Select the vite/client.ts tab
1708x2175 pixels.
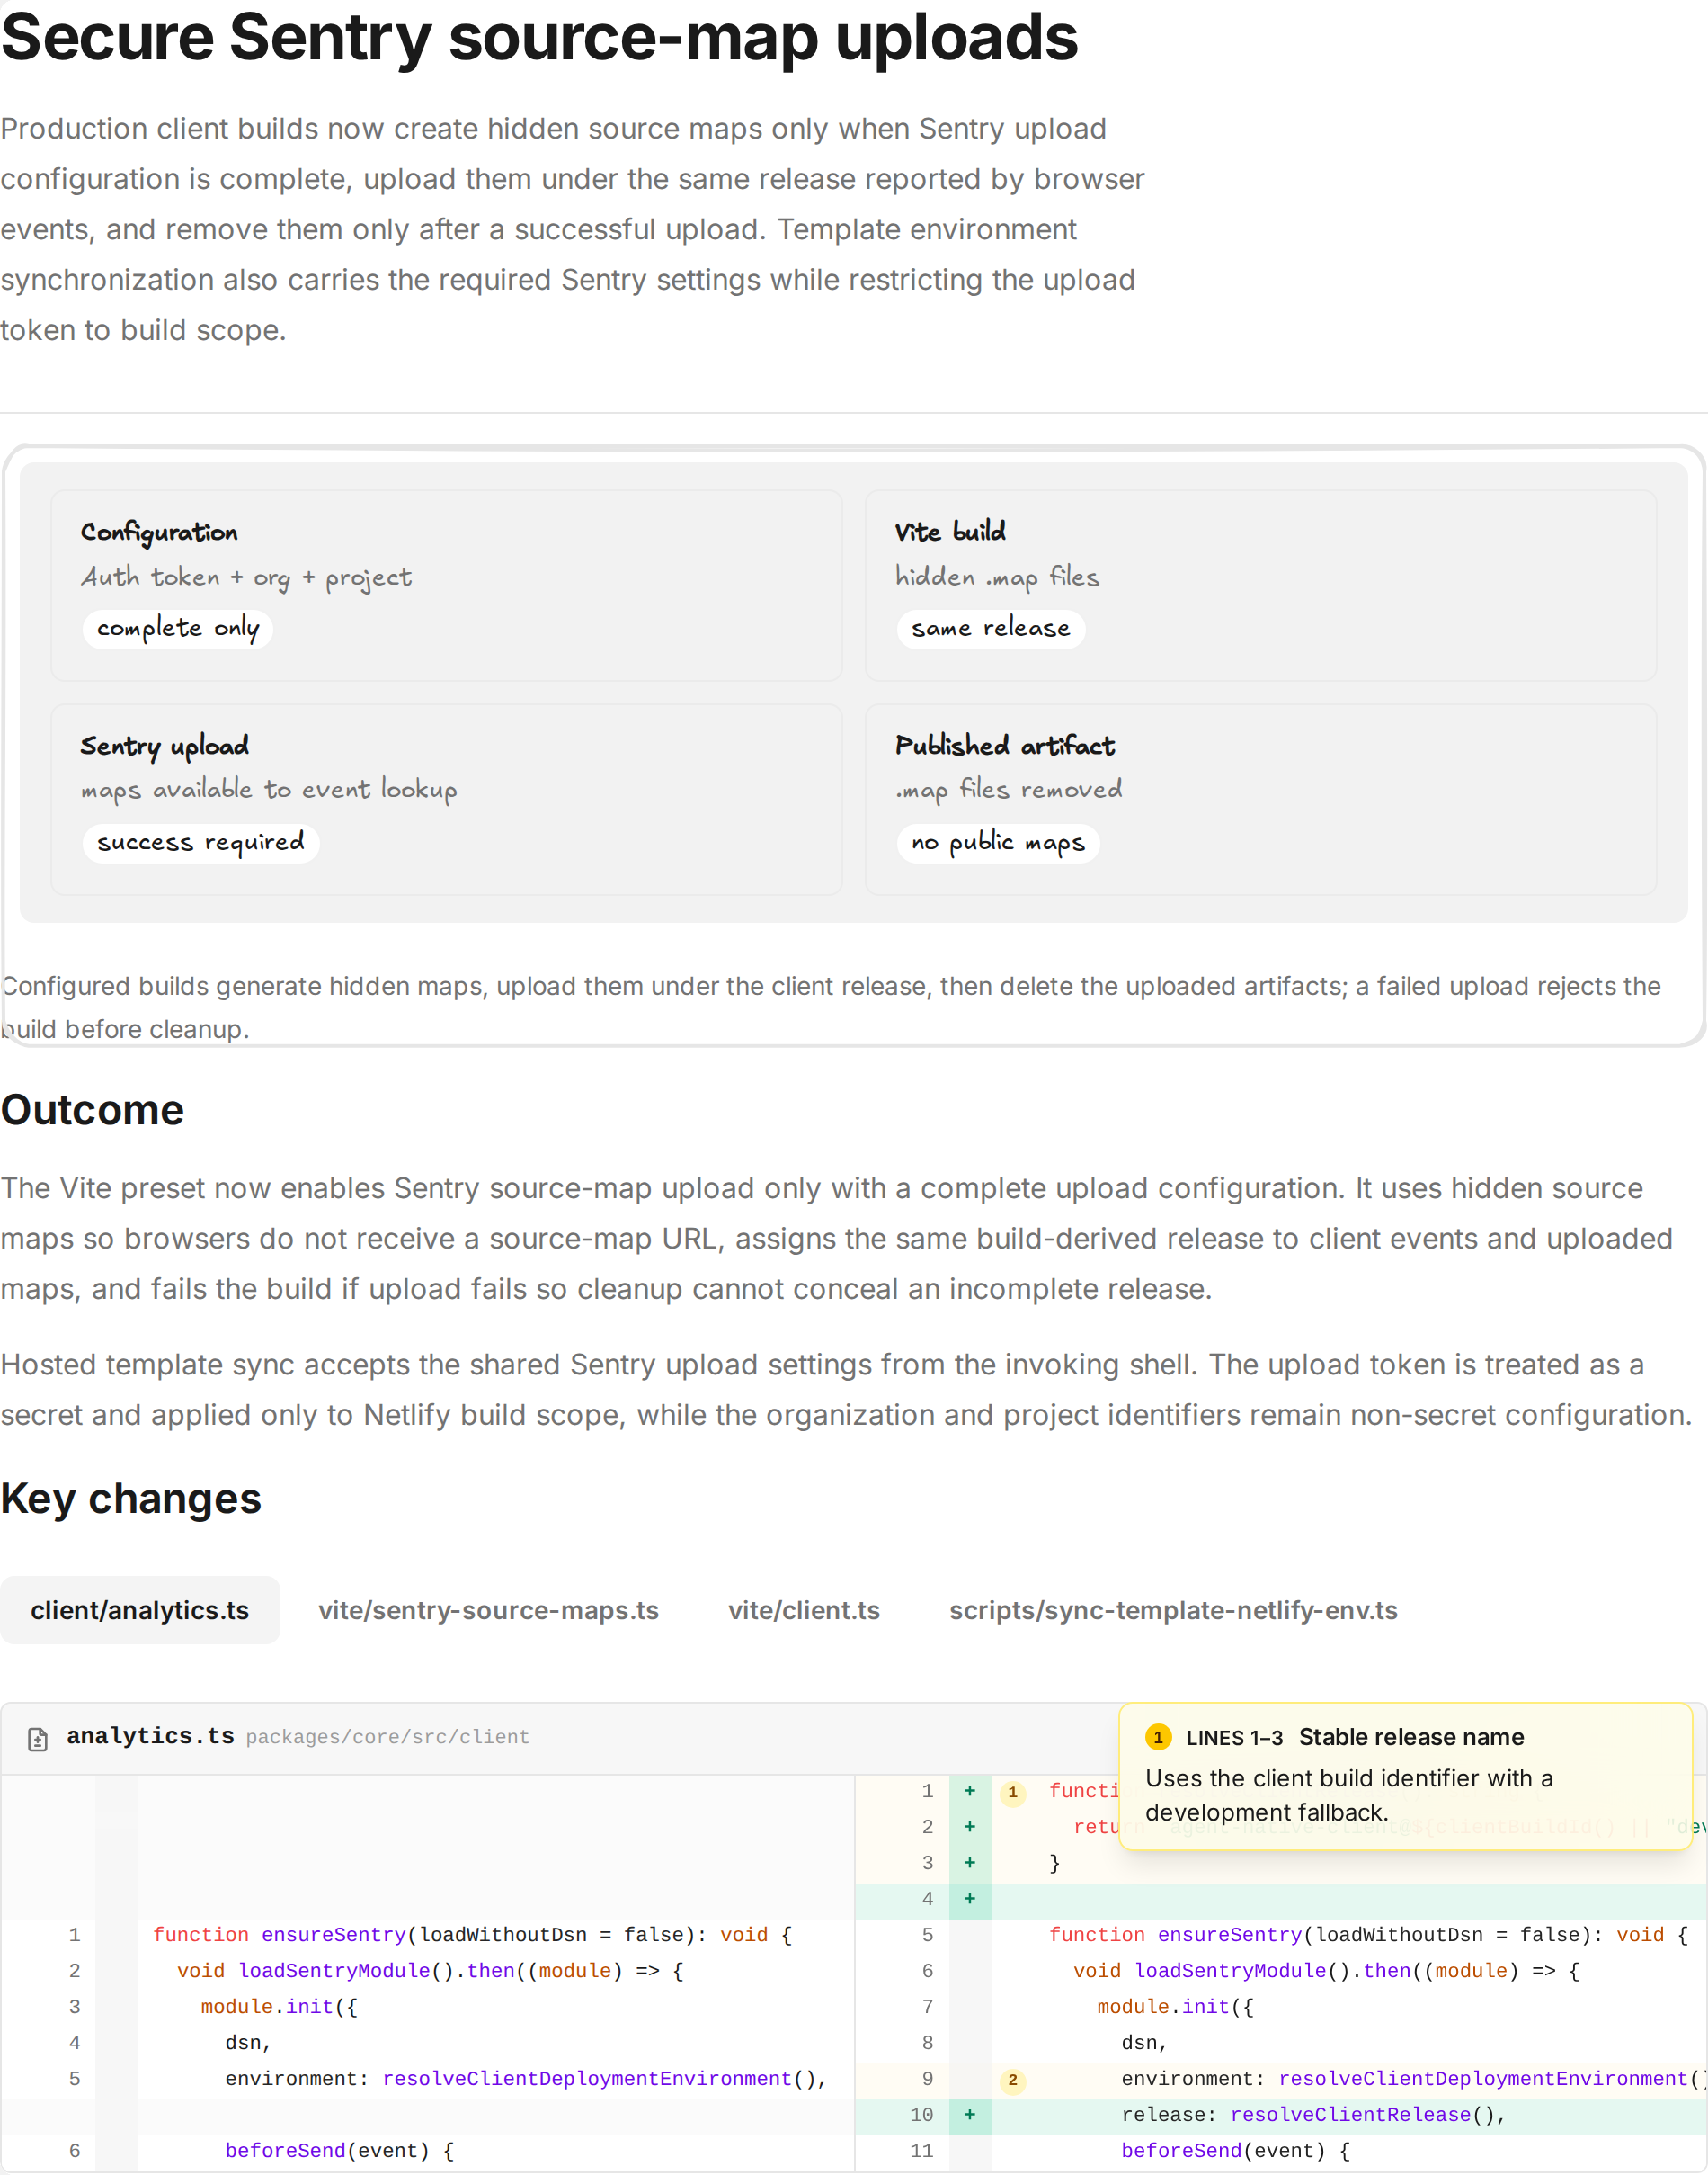[x=804, y=1610]
